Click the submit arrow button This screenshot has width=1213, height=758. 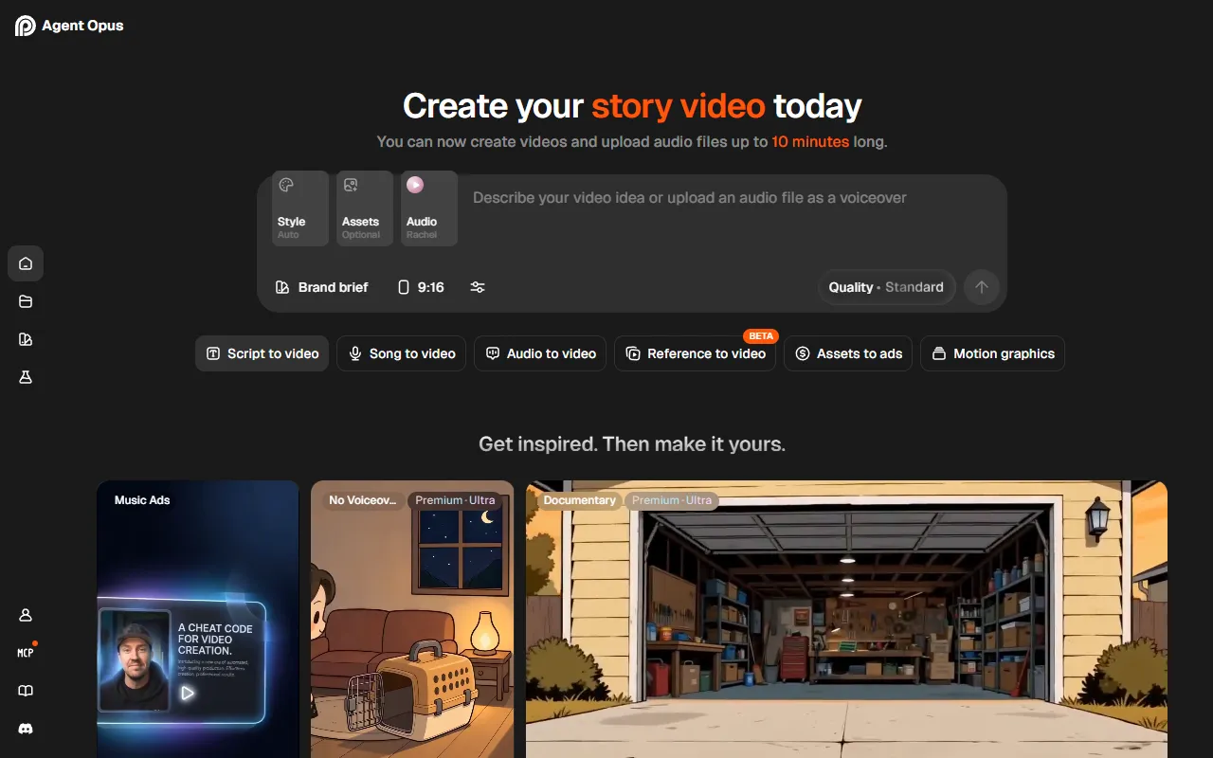point(982,287)
